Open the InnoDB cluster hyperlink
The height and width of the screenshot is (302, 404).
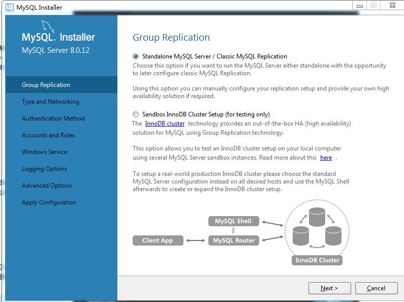pos(165,124)
